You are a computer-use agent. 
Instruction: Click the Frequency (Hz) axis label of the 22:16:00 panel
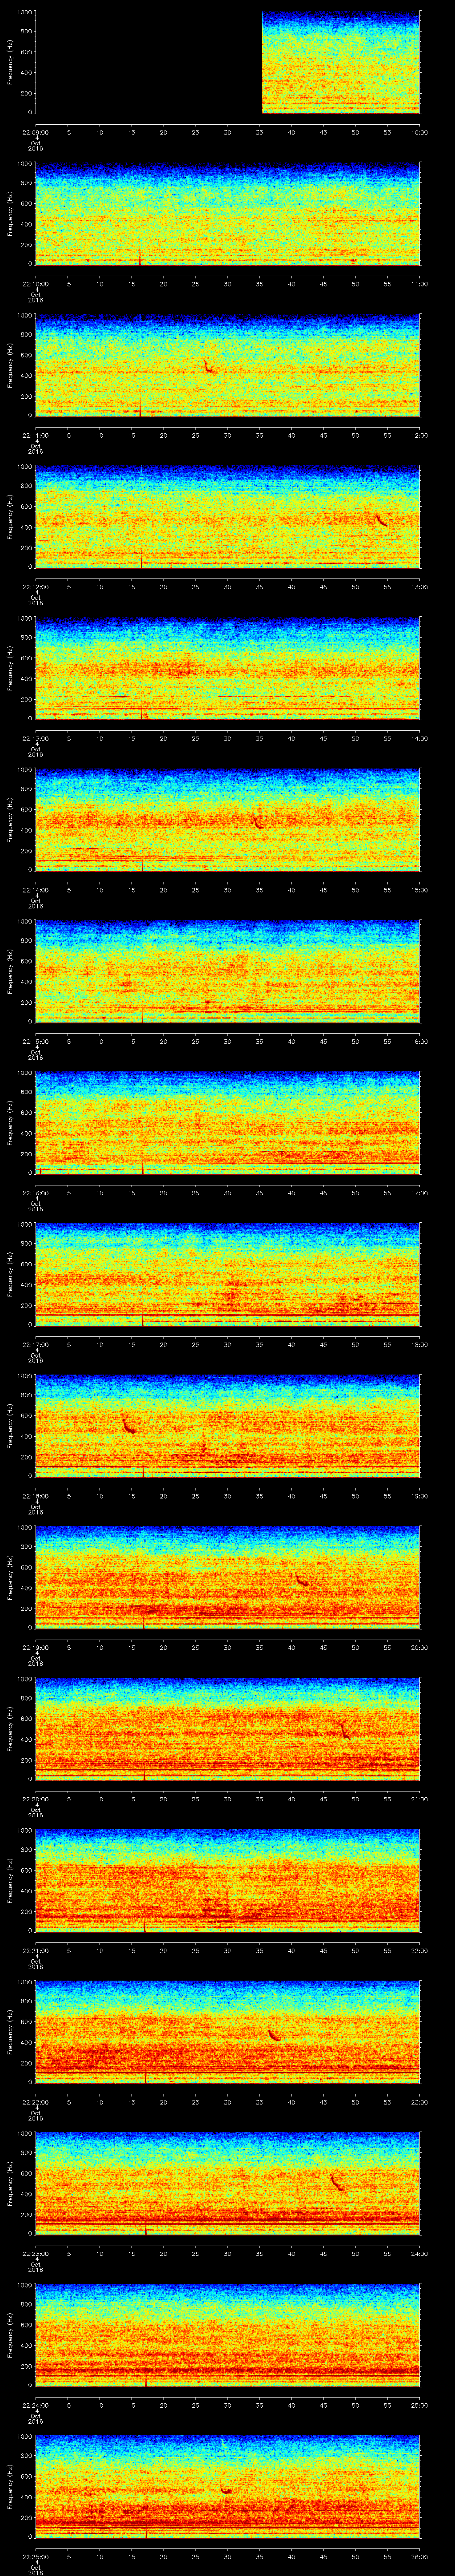tap(10, 1123)
